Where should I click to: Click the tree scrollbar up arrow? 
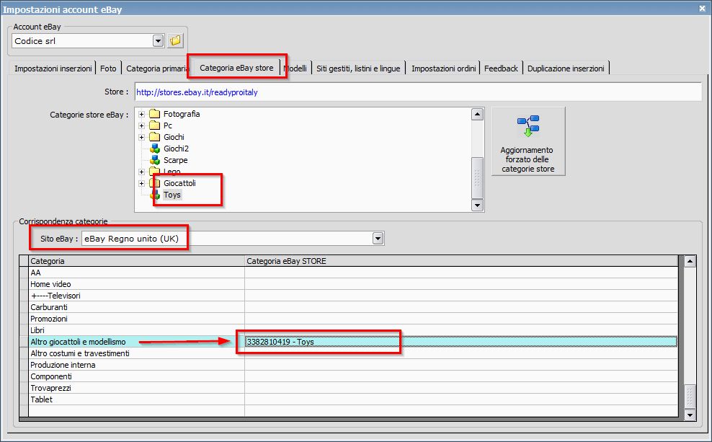coord(477,114)
